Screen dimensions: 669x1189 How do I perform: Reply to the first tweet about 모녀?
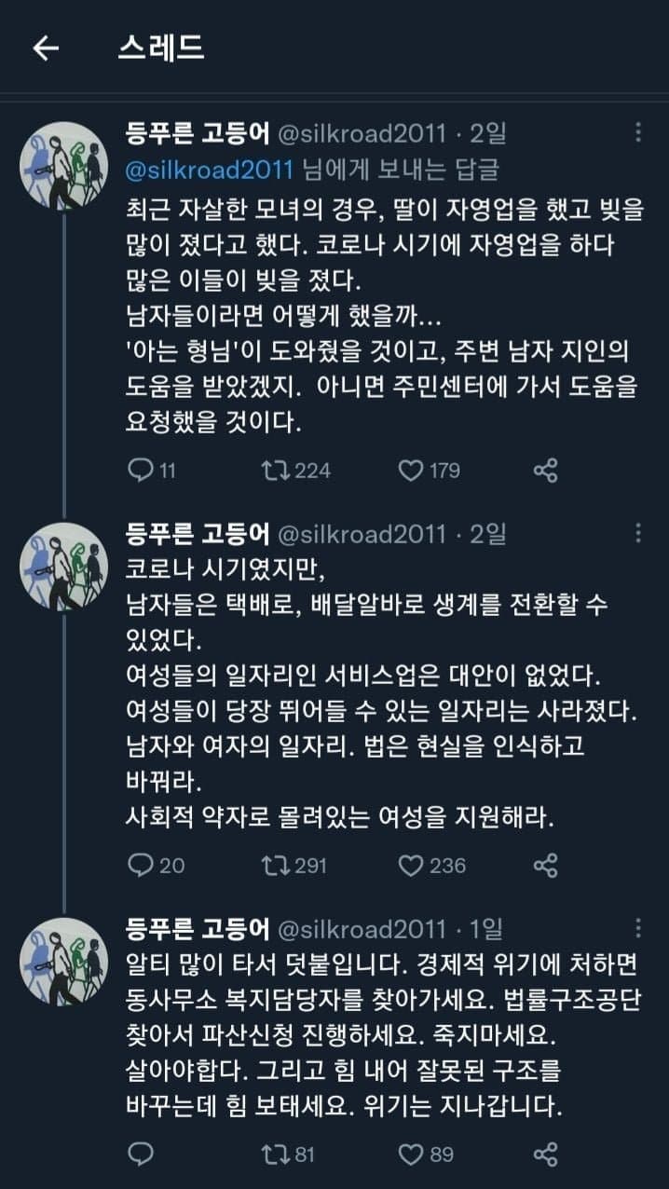[140, 471]
